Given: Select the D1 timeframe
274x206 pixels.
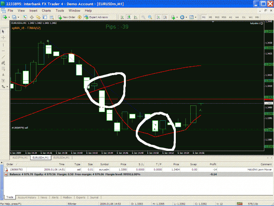Looking at the screenshot, I should 244,17.
